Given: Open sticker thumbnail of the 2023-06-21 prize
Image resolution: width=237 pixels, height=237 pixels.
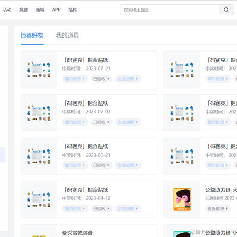Looking at the screenshot, I should (39, 156).
